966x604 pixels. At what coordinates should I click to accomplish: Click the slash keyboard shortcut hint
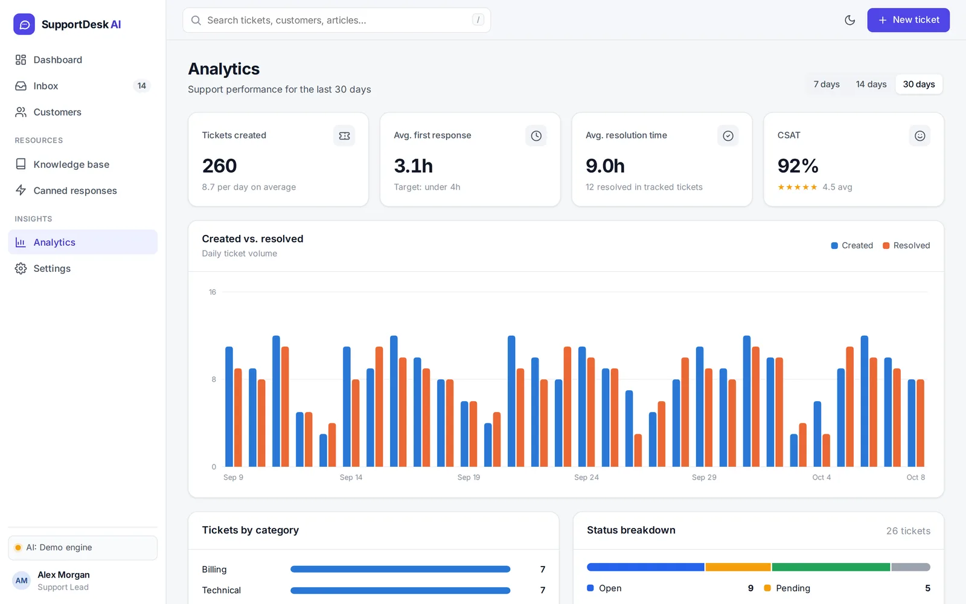pos(478,20)
